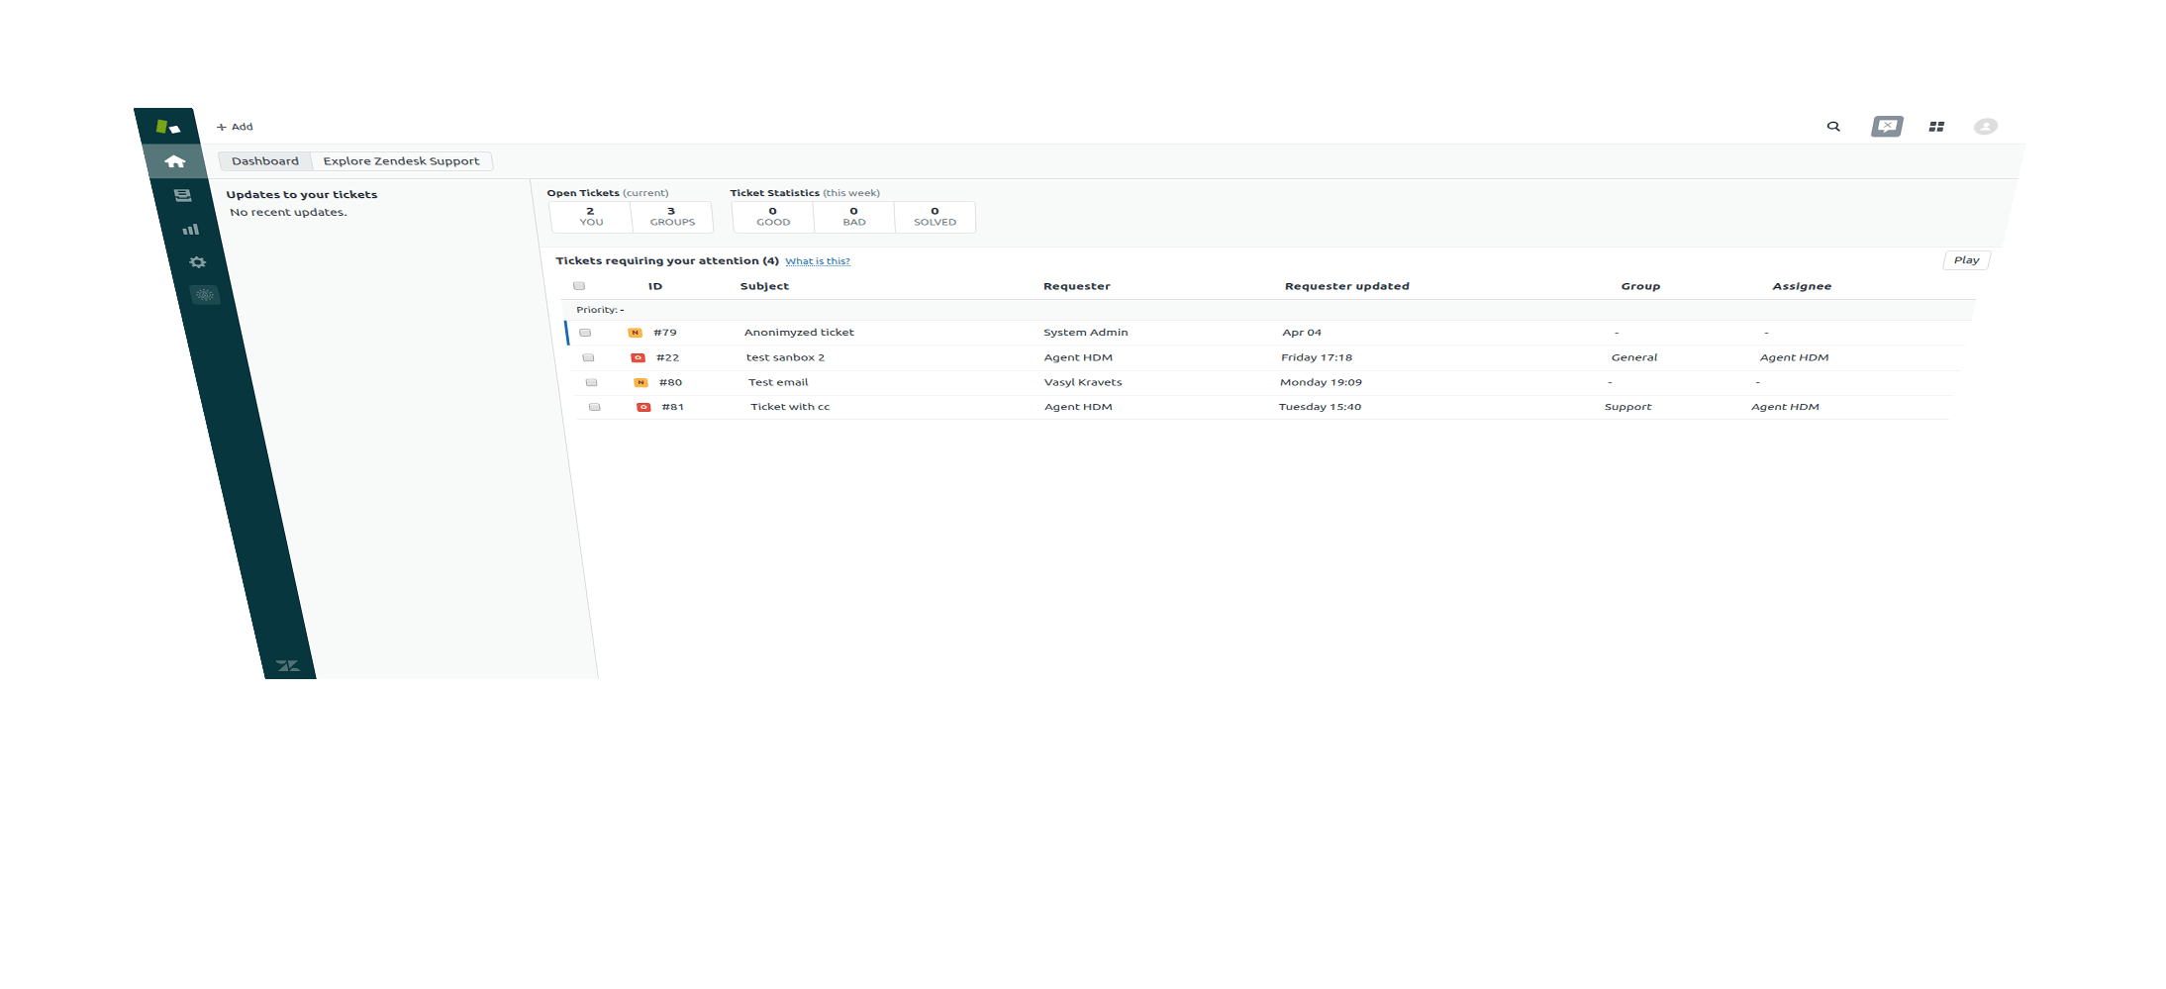2166x989 pixels.
Task: Click the BAD ticket statistic
Action: pyautogui.click(x=854, y=217)
